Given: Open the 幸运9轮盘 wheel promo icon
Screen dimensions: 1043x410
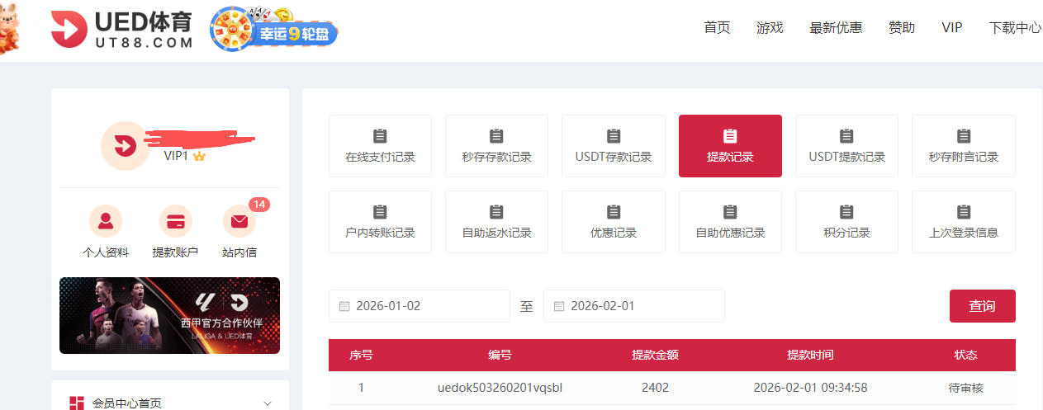Looking at the screenshot, I should 274,31.
